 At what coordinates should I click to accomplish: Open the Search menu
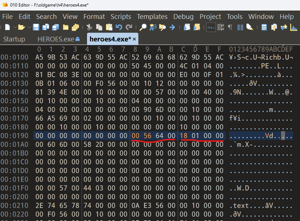[46, 17]
